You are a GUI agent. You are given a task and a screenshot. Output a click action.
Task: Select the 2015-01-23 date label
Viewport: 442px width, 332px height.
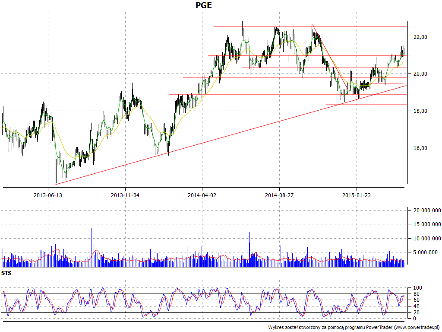click(x=357, y=195)
